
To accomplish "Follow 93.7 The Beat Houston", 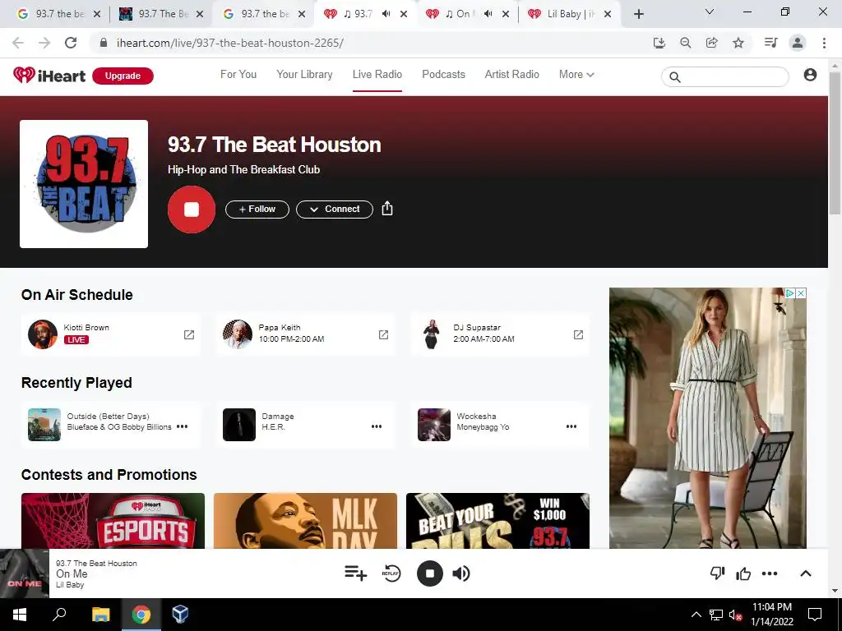I will 257,210.
